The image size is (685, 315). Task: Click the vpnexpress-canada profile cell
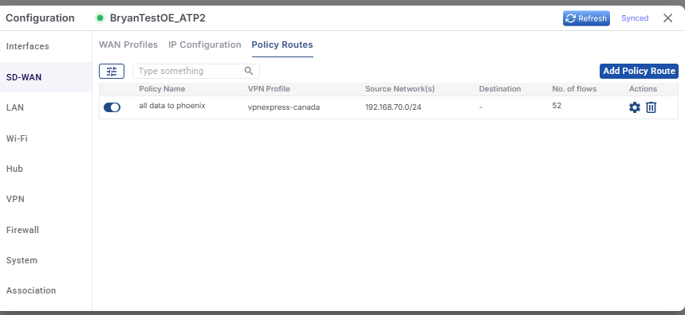click(x=284, y=107)
